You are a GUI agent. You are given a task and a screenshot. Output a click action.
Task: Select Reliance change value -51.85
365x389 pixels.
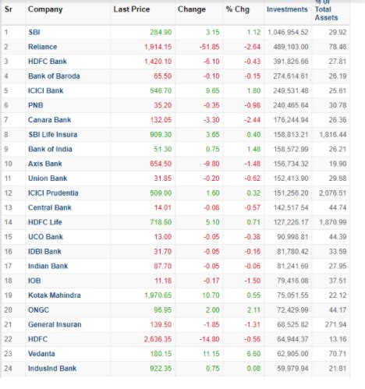(x=210, y=47)
